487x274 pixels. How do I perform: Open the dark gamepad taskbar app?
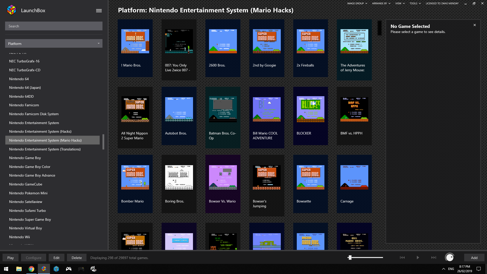pos(81,269)
